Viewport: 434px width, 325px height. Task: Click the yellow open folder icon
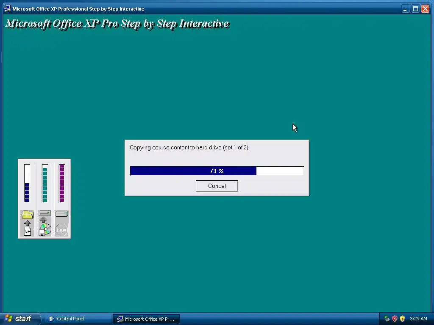tap(28, 215)
